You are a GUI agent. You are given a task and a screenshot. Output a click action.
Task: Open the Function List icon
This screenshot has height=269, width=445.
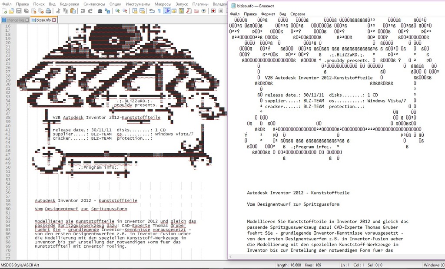(x=189, y=11)
